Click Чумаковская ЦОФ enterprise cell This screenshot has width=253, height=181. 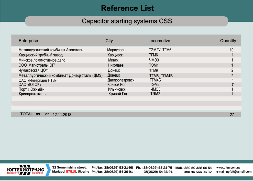[x=34, y=70]
